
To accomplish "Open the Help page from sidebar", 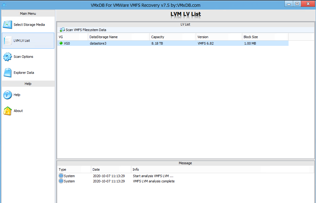I will (x=28, y=95).
